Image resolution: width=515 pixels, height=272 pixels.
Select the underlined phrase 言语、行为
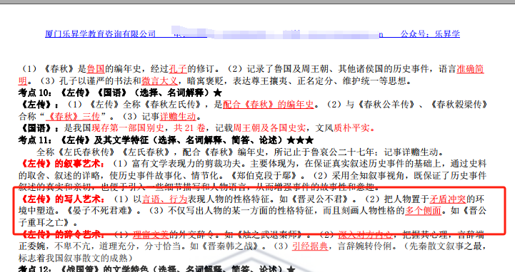(164, 199)
